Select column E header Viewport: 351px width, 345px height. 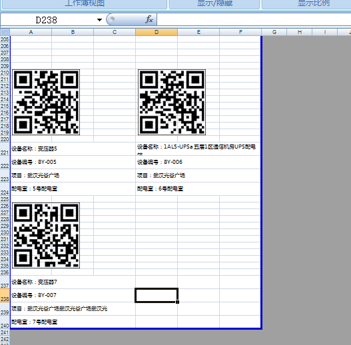198,32
